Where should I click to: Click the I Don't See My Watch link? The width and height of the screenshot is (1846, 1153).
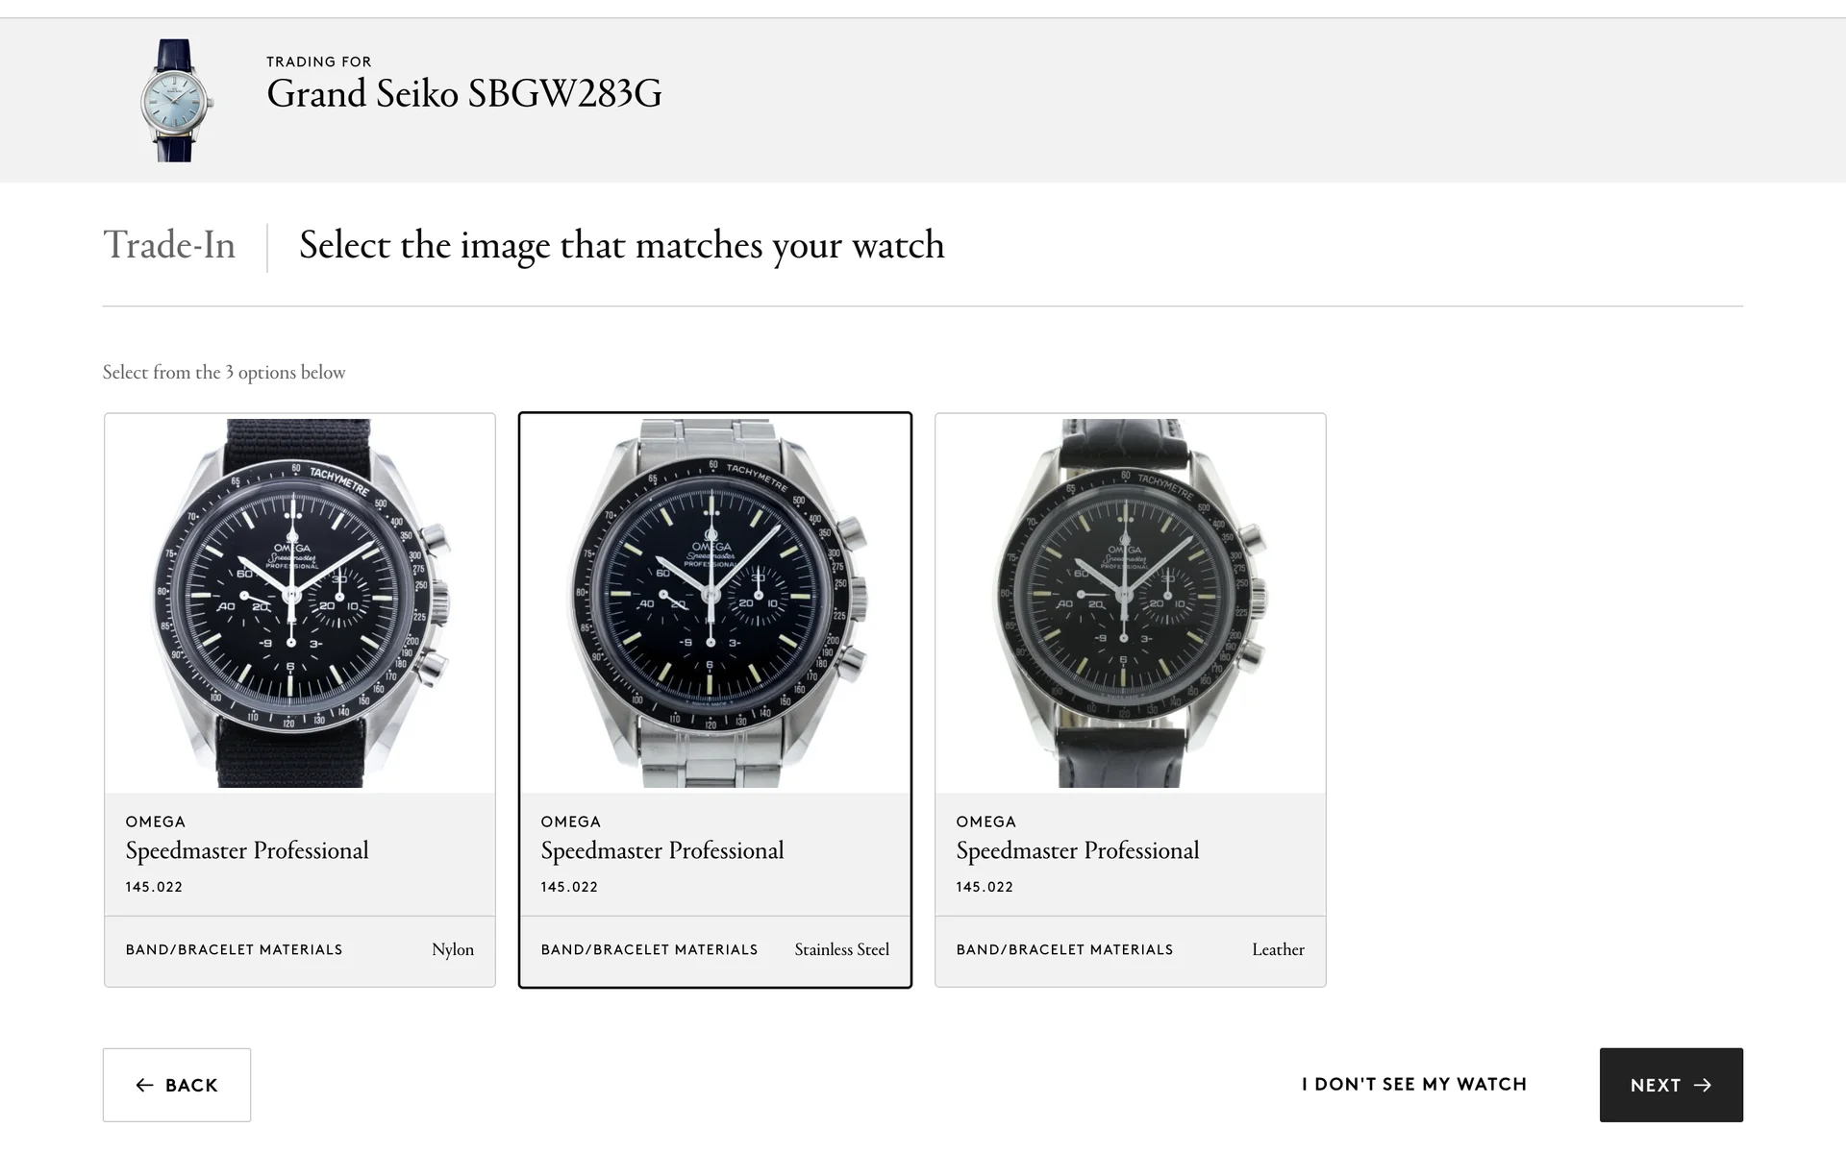pos(1414,1084)
